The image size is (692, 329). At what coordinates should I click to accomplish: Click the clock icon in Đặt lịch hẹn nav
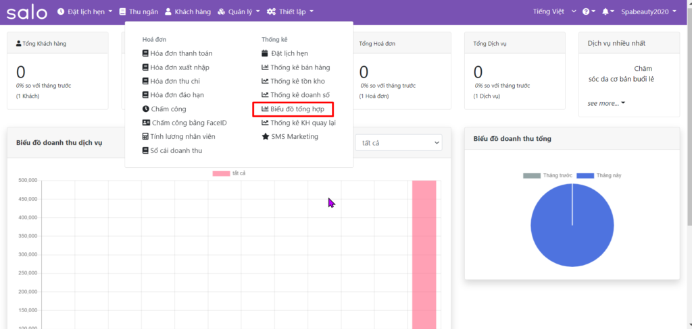click(x=61, y=12)
